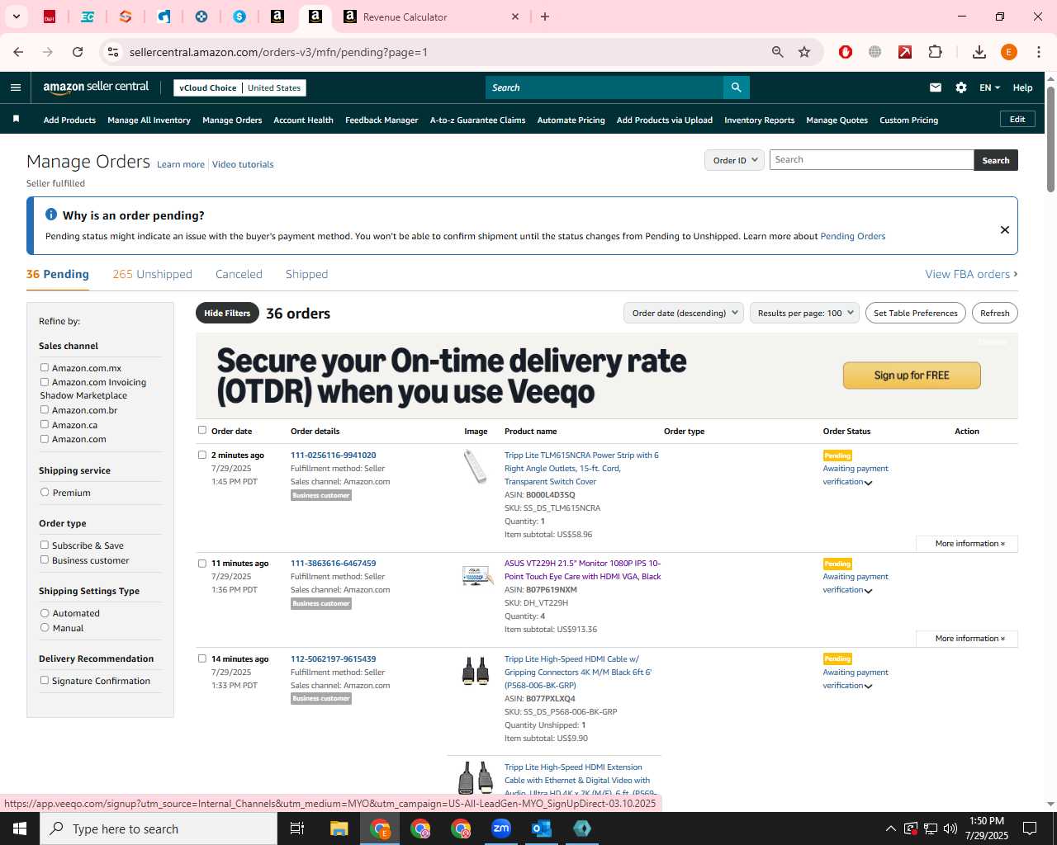Check the Amazon.com.mx sales channel
This screenshot has width=1057, height=845.
tap(45, 368)
